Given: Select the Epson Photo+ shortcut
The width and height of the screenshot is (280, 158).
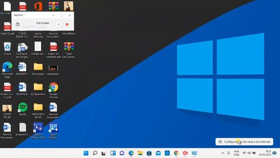Looking at the screenshot, I should [53, 131].
